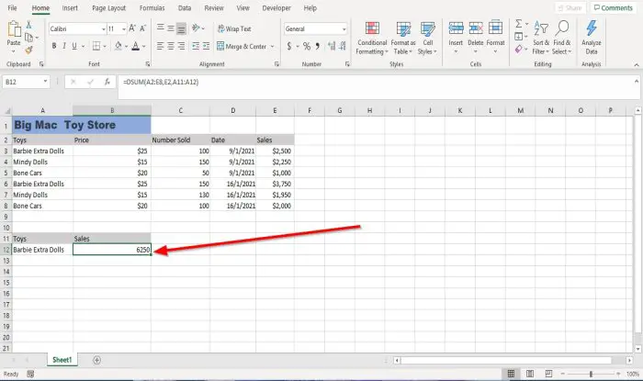The height and width of the screenshot is (381, 643).
Task: Click the Paste clipboard icon
Action: pyautogui.click(x=14, y=28)
